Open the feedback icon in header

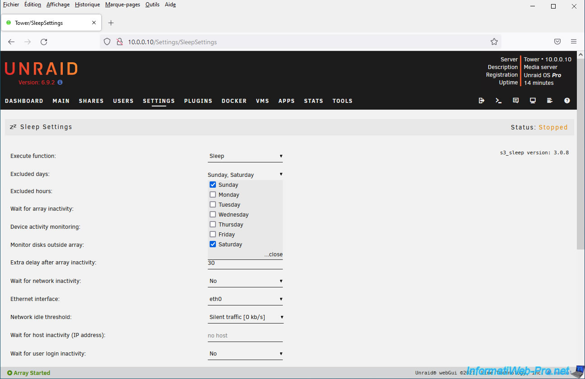516,101
